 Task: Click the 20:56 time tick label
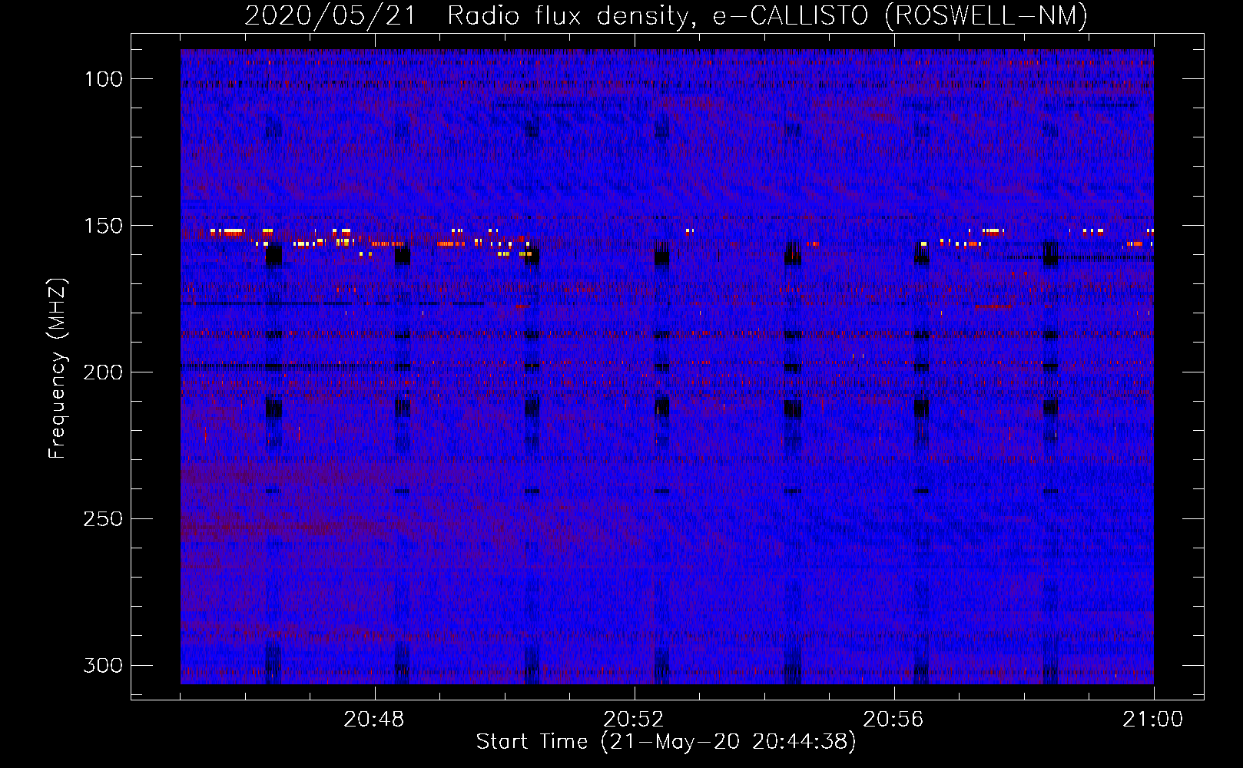(x=893, y=720)
